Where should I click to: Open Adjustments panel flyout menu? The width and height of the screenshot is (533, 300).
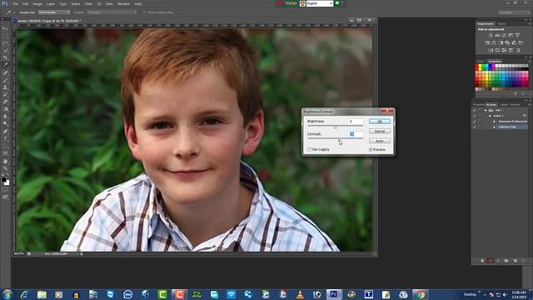click(x=530, y=24)
